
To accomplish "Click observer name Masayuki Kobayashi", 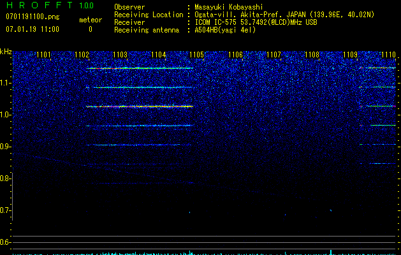I will point(229,7).
